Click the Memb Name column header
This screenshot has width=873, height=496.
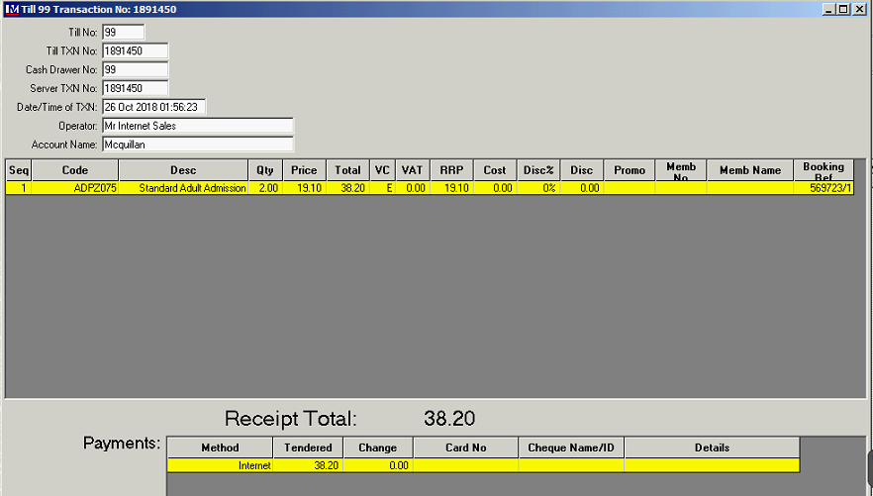pos(750,170)
